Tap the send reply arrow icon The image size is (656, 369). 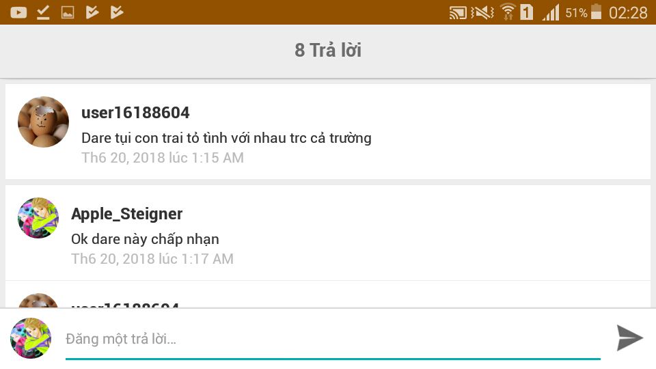[629, 338]
